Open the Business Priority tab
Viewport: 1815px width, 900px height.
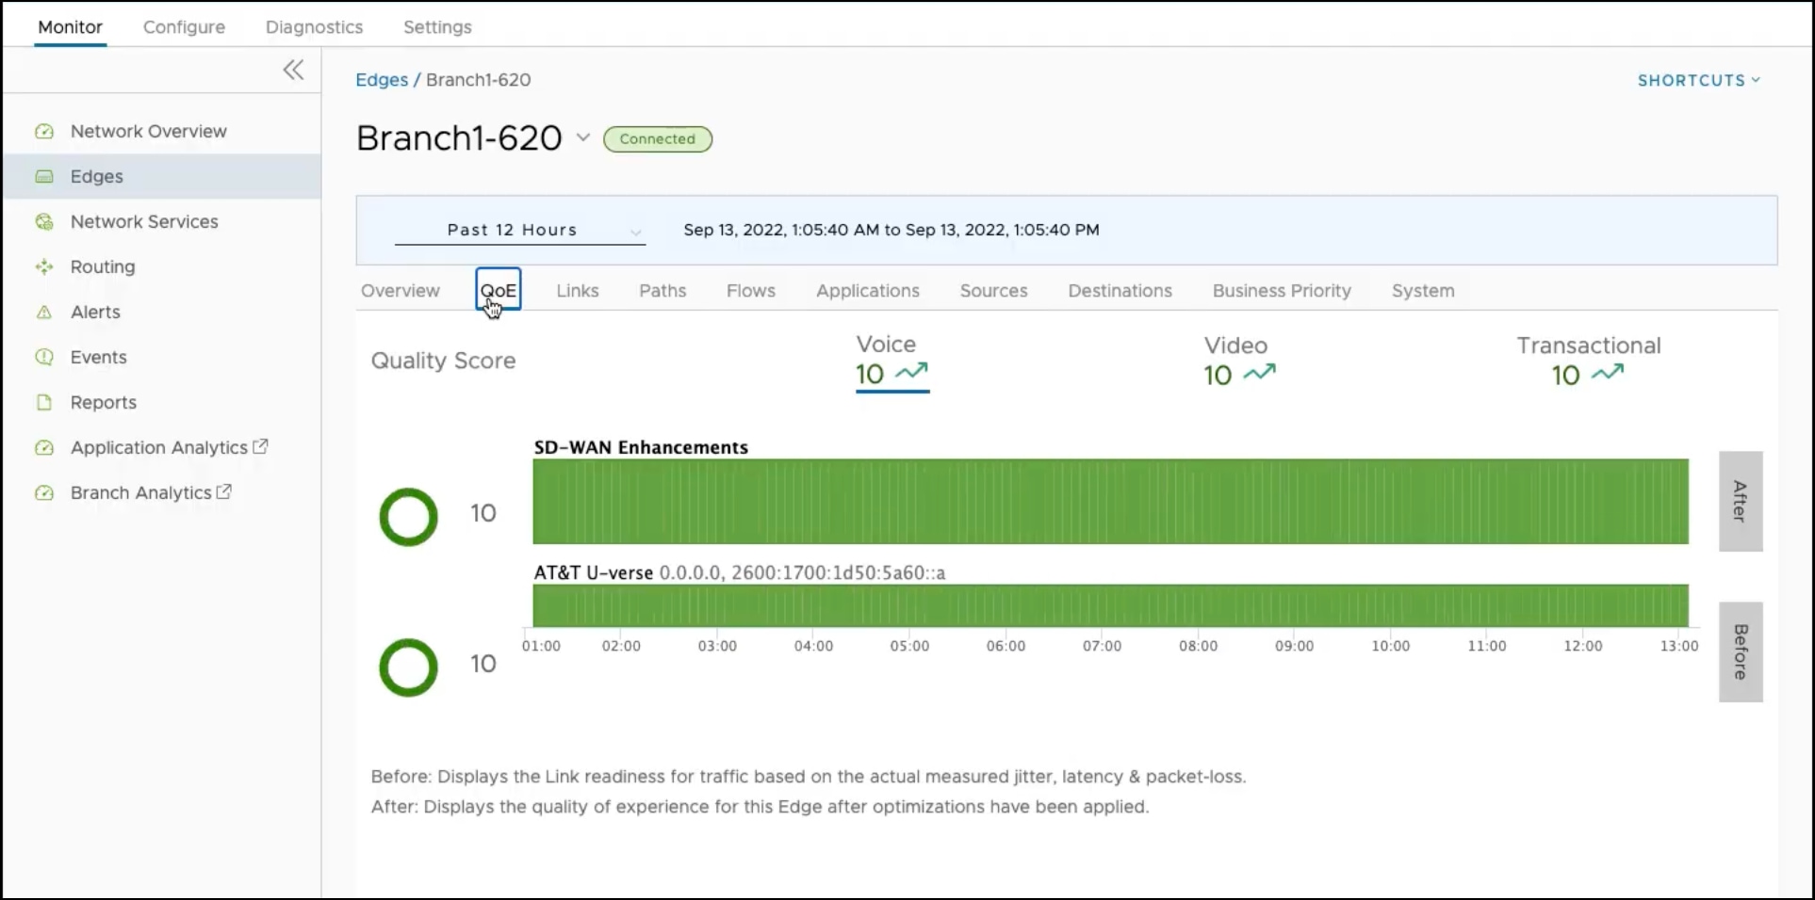point(1282,291)
